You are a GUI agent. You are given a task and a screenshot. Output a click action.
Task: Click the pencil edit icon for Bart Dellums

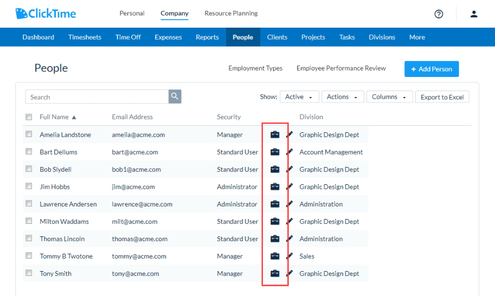click(290, 152)
